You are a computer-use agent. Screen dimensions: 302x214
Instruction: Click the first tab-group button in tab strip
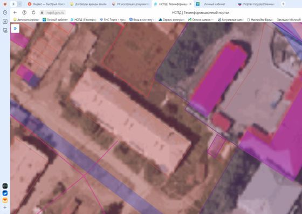(x=13, y=4)
